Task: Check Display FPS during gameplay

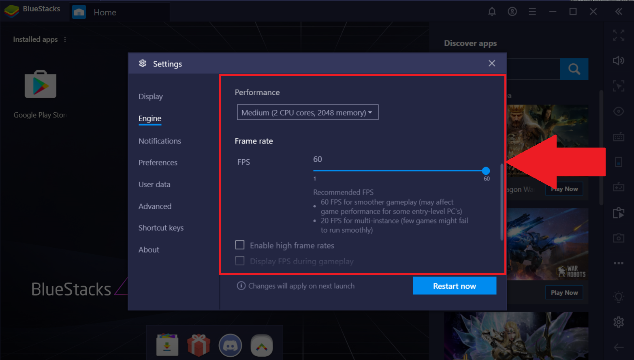Action: (240, 261)
